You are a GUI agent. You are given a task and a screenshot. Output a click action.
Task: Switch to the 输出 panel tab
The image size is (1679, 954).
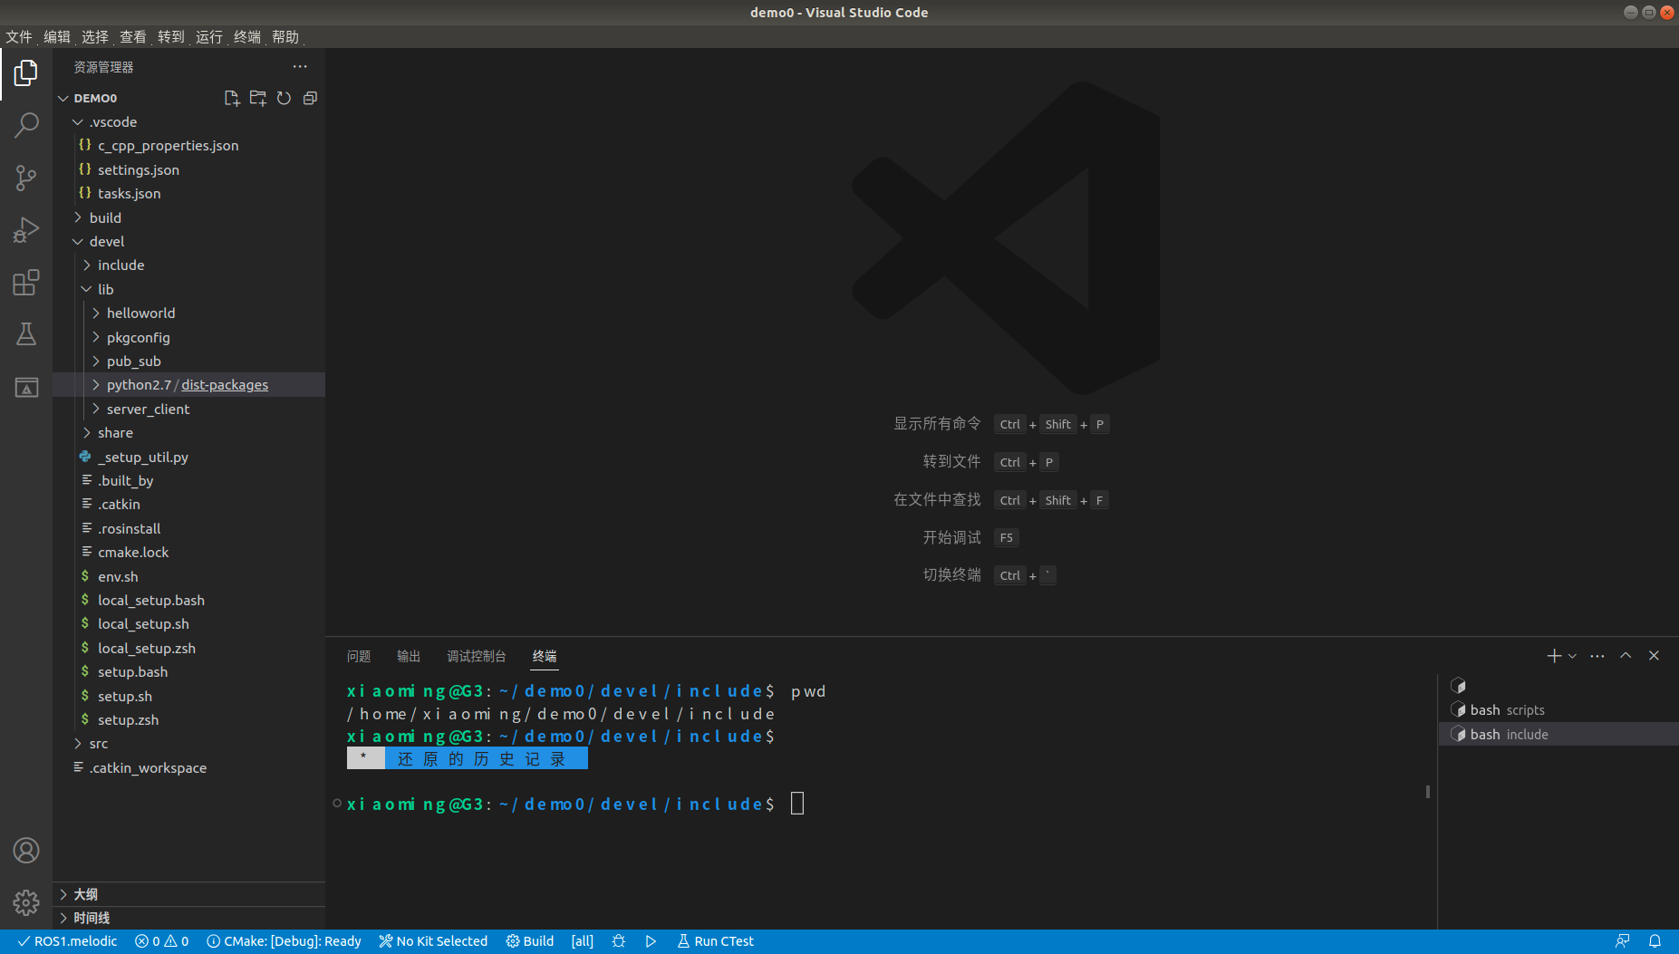[x=409, y=656]
